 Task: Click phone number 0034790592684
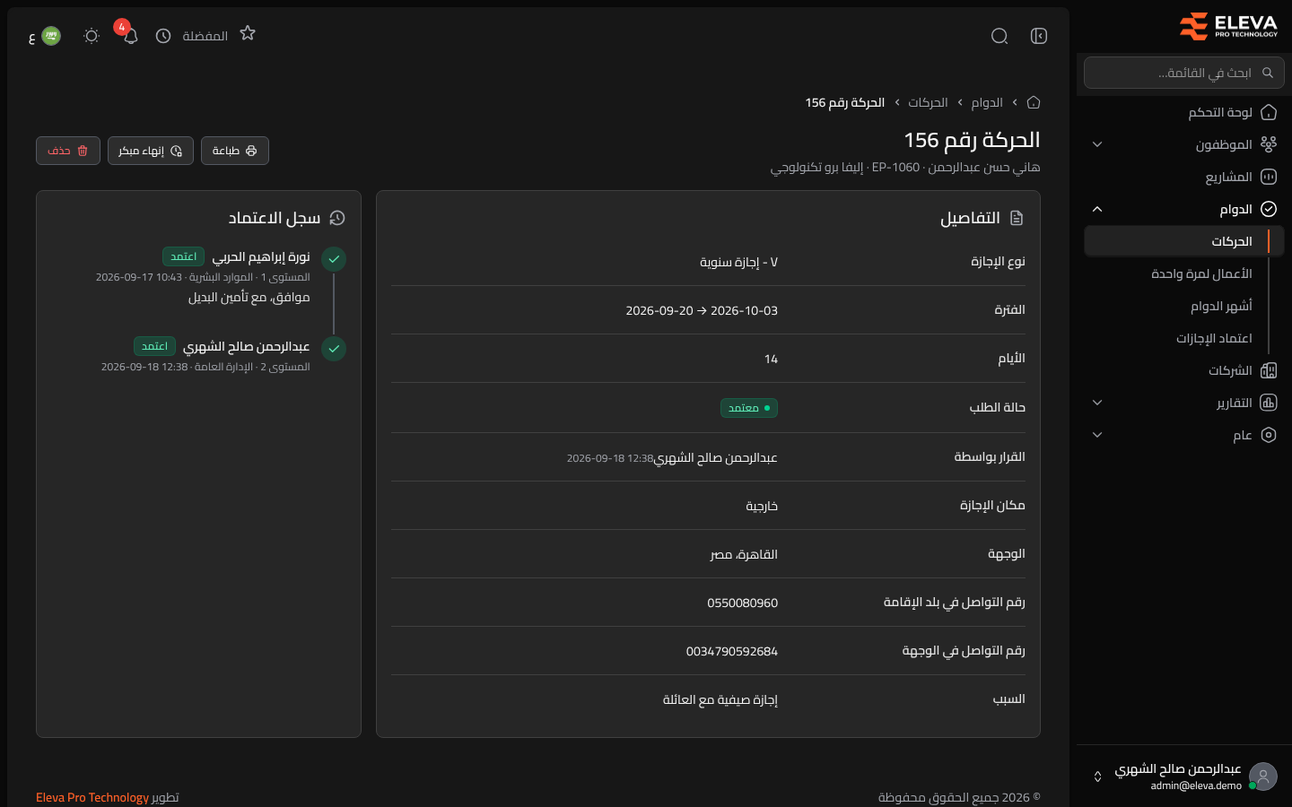click(732, 651)
